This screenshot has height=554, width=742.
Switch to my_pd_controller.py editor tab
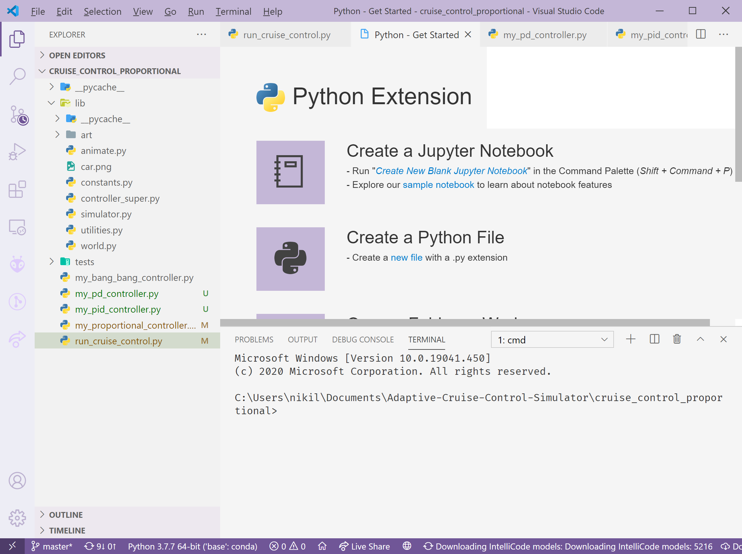click(543, 35)
